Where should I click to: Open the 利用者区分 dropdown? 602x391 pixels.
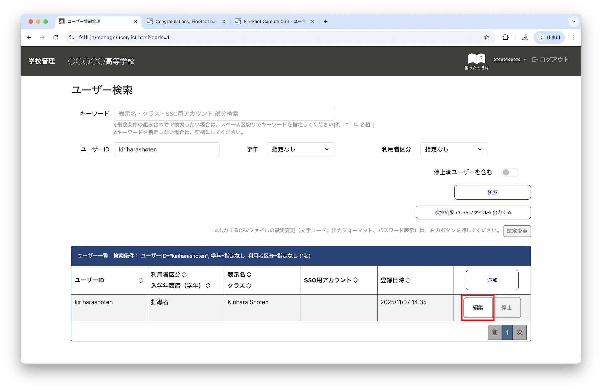454,149
